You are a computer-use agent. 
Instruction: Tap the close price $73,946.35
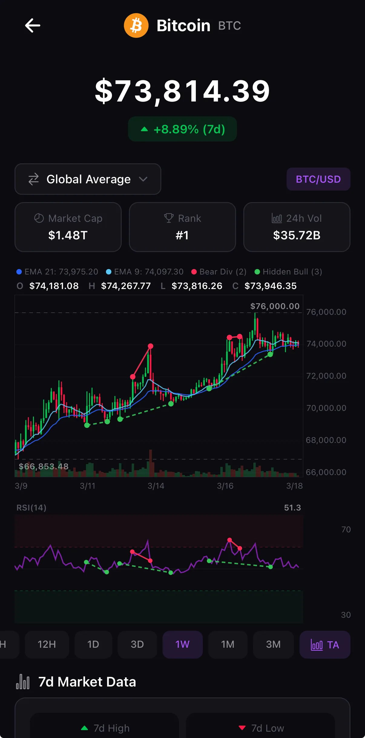point(271,286)
